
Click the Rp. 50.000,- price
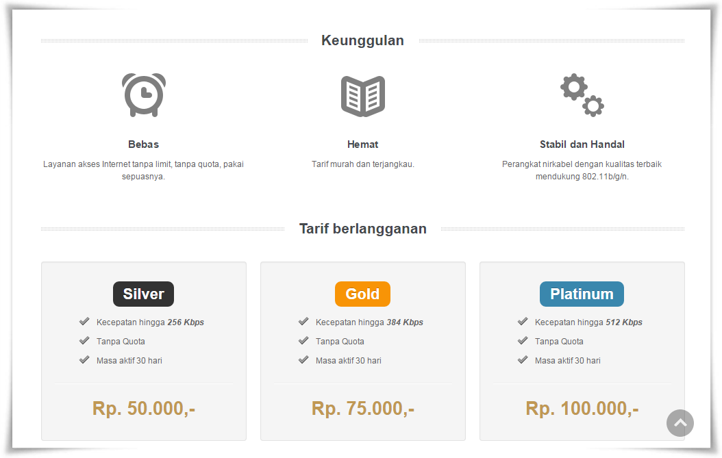(144, 408)
